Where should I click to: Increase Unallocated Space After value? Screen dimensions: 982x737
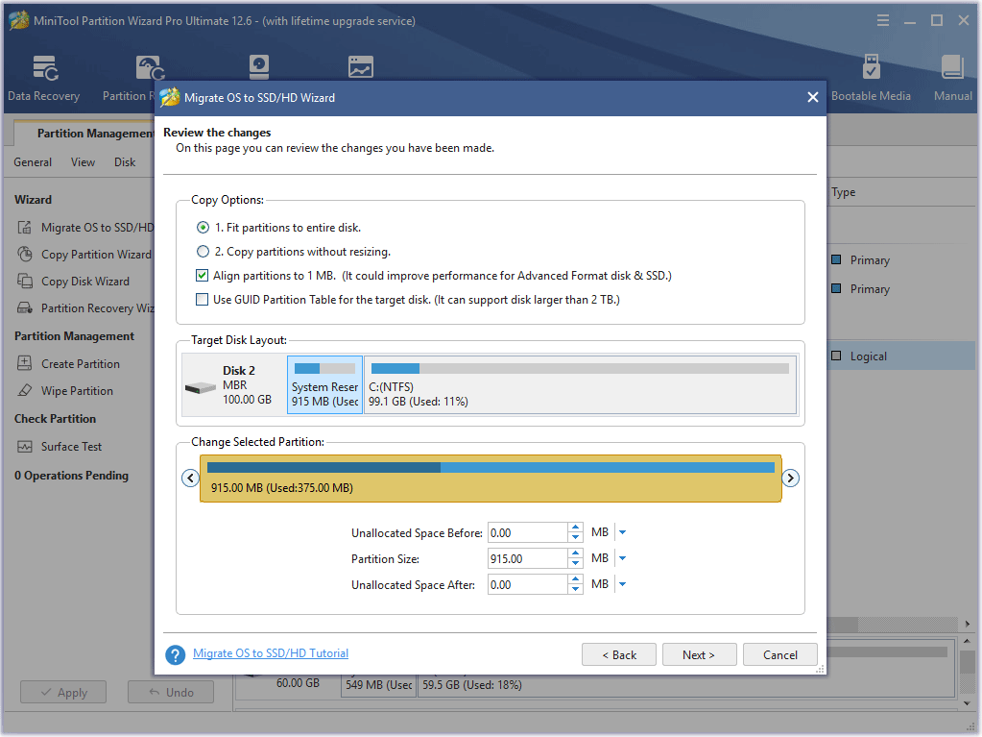(576, 579)
